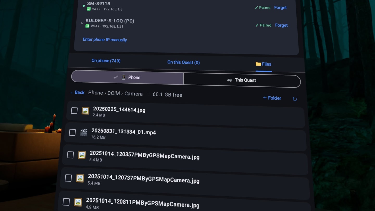
Task: Create a new folder with + Folder
Action: (x=272, y=98)
